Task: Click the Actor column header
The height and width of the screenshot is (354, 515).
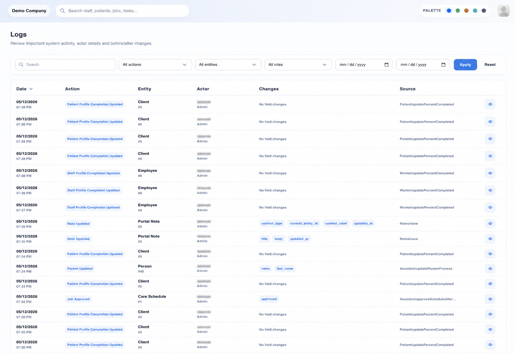Action: click(203, 89)
